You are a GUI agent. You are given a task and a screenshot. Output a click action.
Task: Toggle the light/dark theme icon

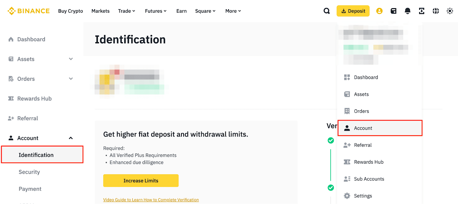click(x=450, y=11)
